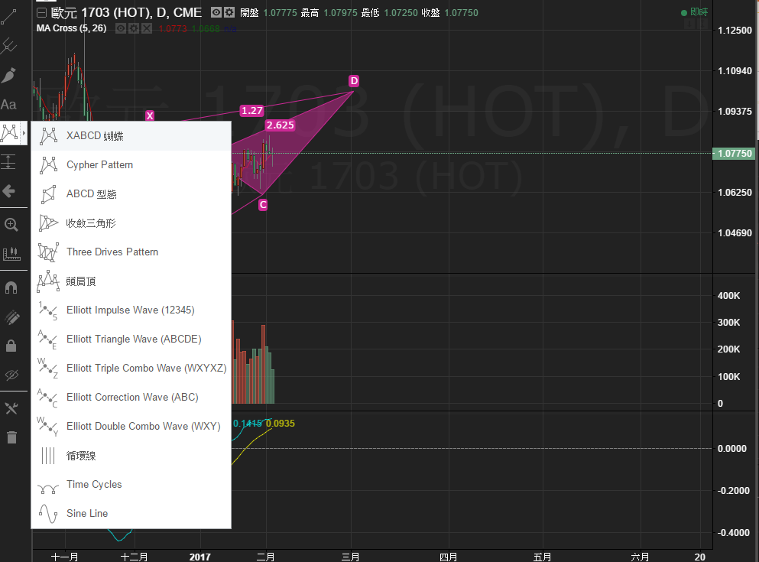Screen dimensions: 759x562
Task: Click the D point label of XABCD pattern
Action: pos(354,81)
